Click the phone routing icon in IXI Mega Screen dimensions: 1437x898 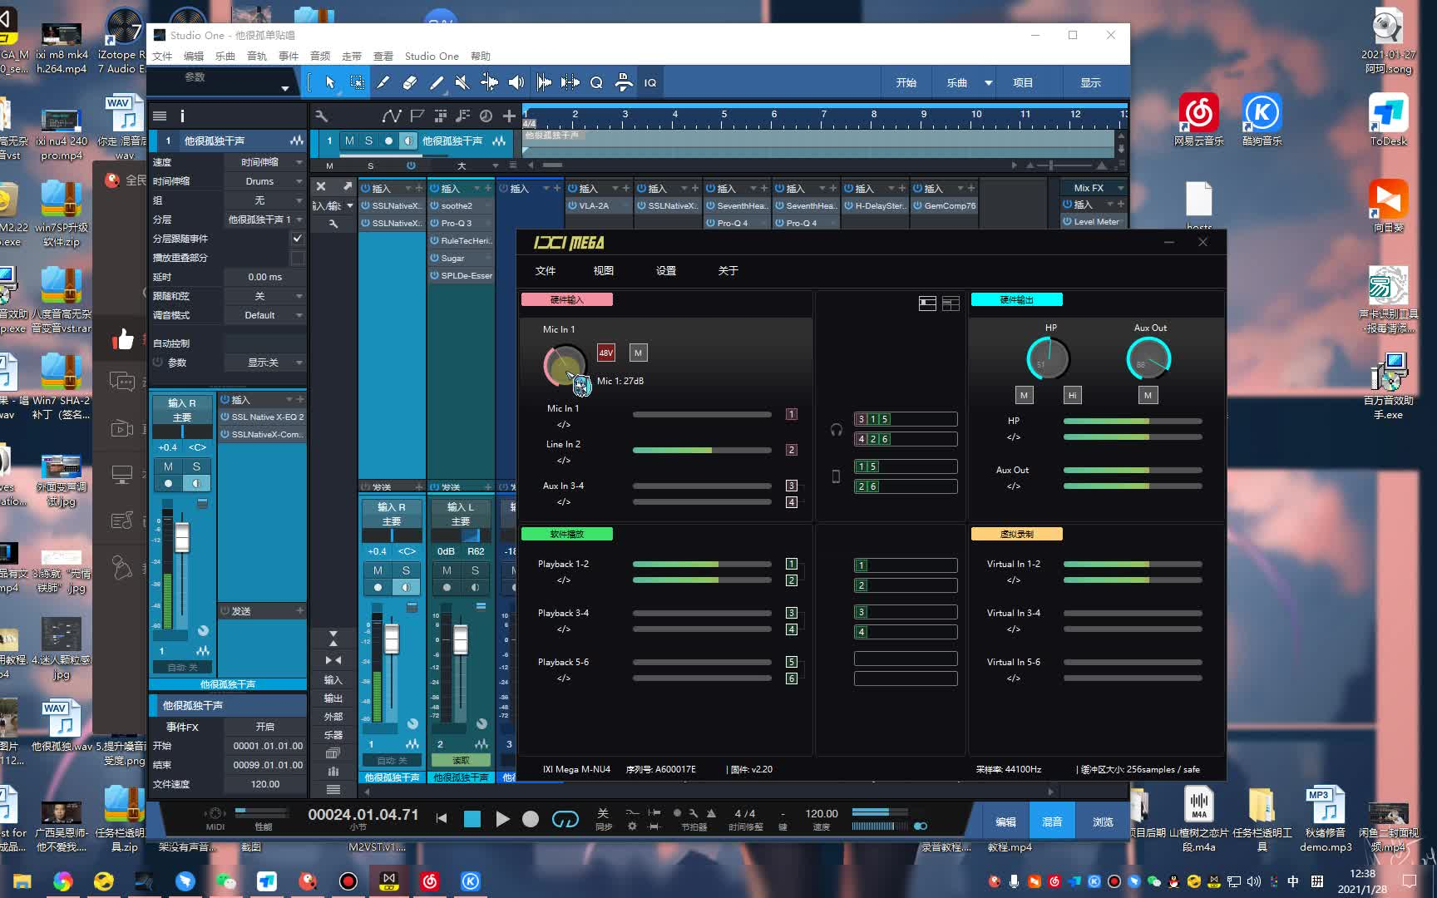[836, 476]
